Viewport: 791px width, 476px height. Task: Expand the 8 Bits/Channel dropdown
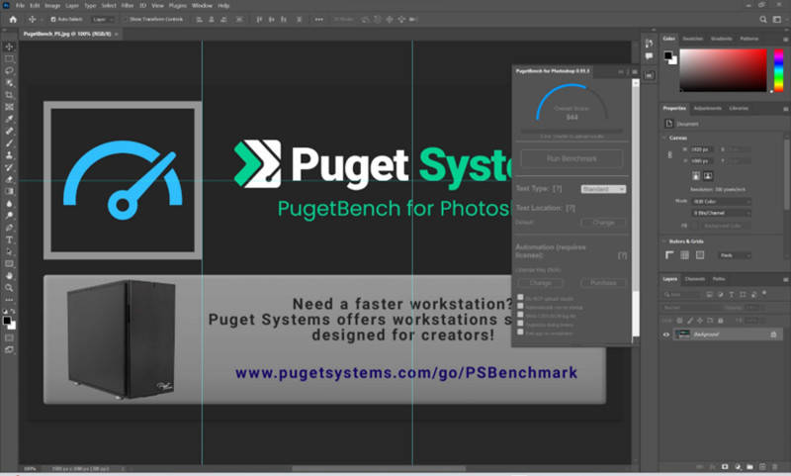tap(720, 213)
